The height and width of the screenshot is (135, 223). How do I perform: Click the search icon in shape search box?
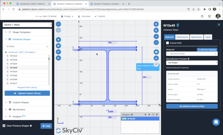click(x=47, y=46)
